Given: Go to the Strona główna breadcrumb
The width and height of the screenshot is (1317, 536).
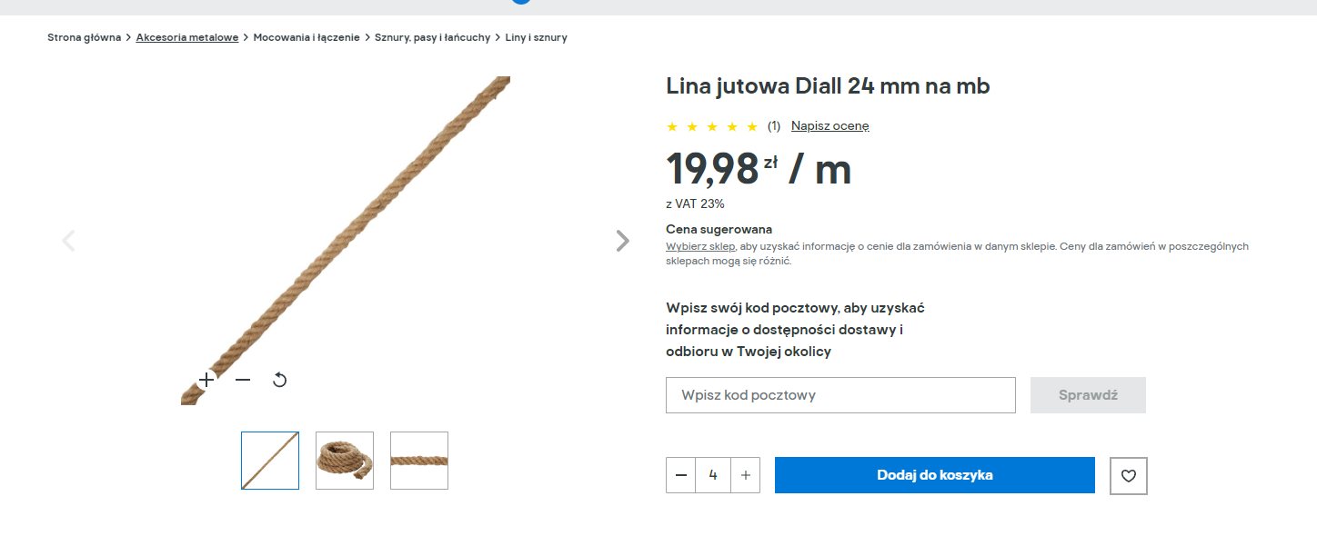Looking at the screenshot, I should click(84, 37).
